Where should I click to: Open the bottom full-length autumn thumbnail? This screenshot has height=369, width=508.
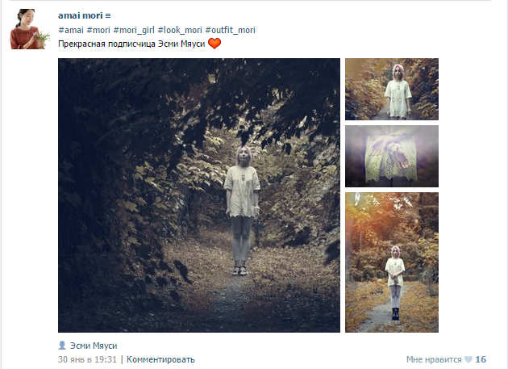pyautogui.click(x=392, y=262)
